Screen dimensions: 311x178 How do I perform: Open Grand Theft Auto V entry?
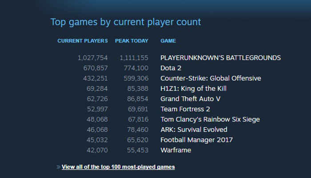pyautogui.click(x=191, y=99)
